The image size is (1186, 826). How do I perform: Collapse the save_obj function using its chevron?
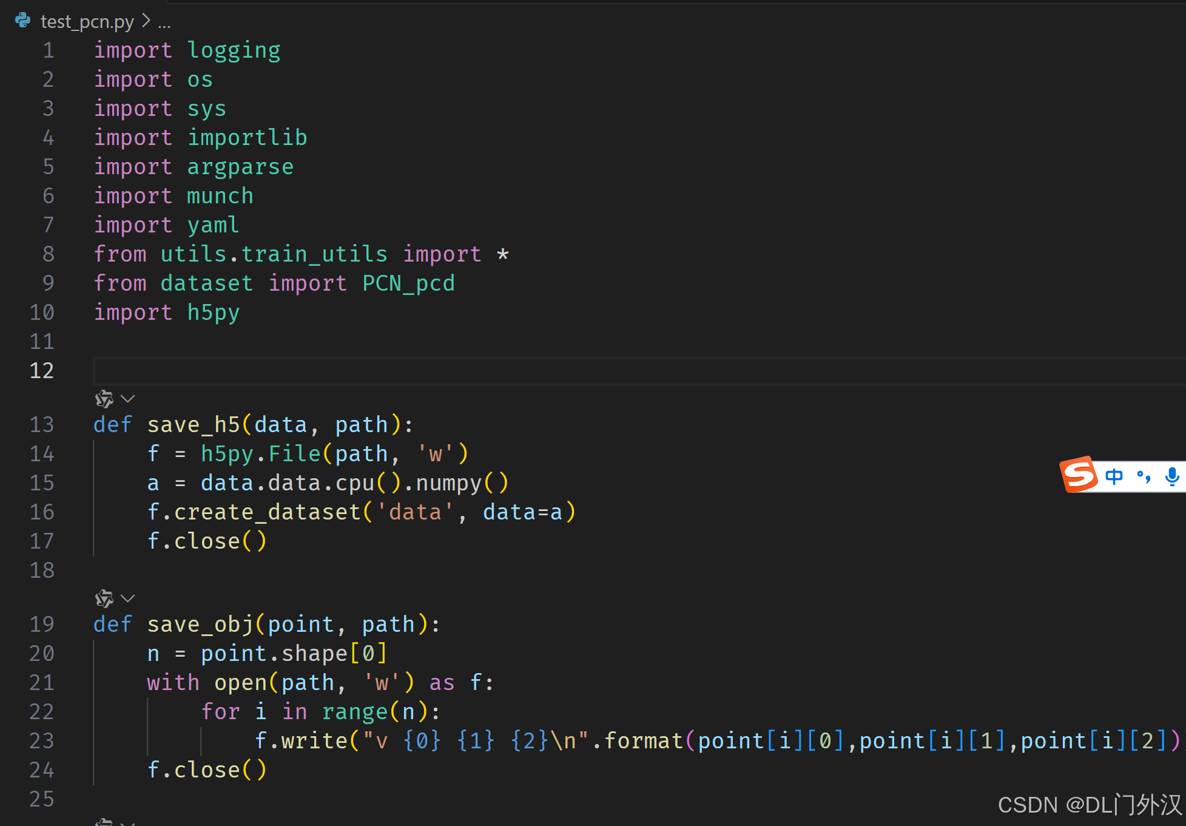[x=128, y=598]
